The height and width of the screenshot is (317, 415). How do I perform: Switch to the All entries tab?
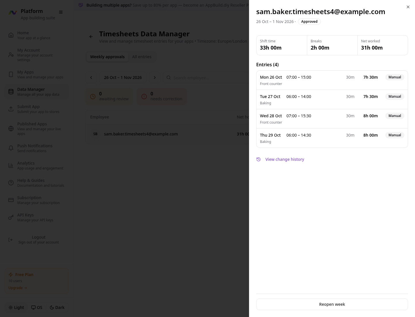142,57
